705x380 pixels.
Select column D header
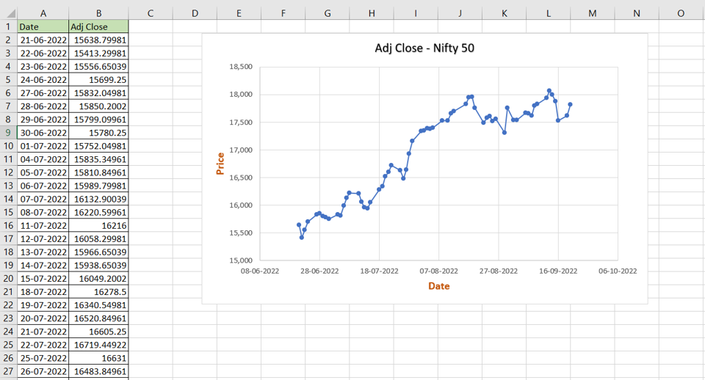(195, 13)
